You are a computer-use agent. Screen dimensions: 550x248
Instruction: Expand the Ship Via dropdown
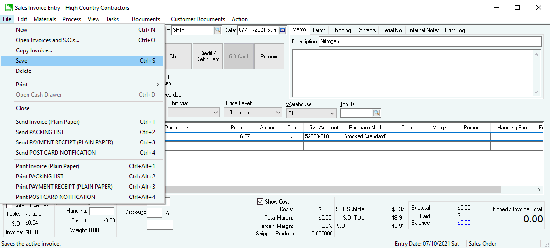tap(215, 113)
